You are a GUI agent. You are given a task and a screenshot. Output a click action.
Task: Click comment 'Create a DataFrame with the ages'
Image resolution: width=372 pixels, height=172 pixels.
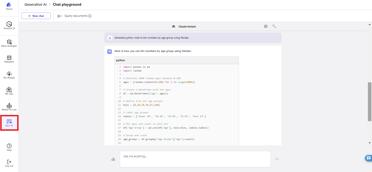(147, 90)
